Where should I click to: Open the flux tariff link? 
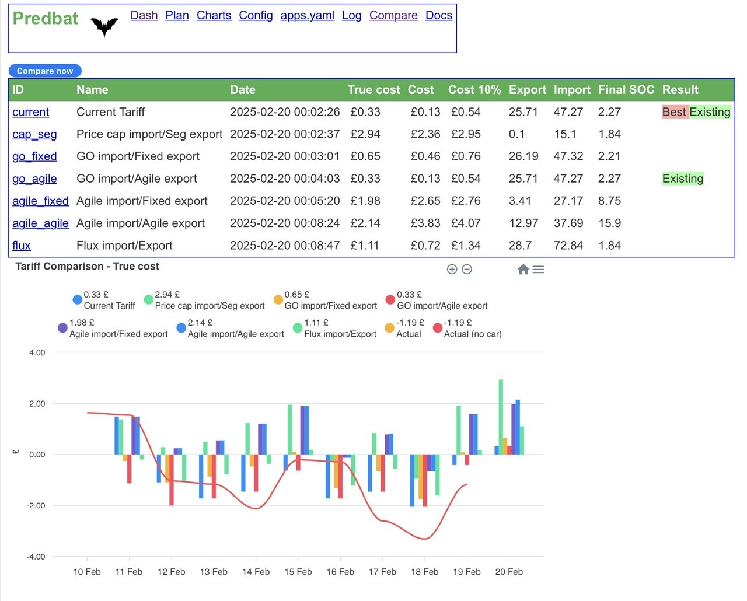[22, 246]
